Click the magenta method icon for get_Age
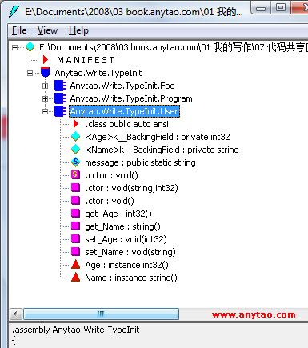The width and height of the screenshot is (308, 348). (76, 214)
